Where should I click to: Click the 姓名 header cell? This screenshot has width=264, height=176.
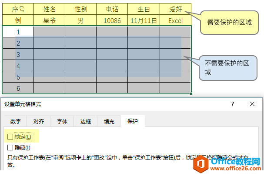(49, 9)
